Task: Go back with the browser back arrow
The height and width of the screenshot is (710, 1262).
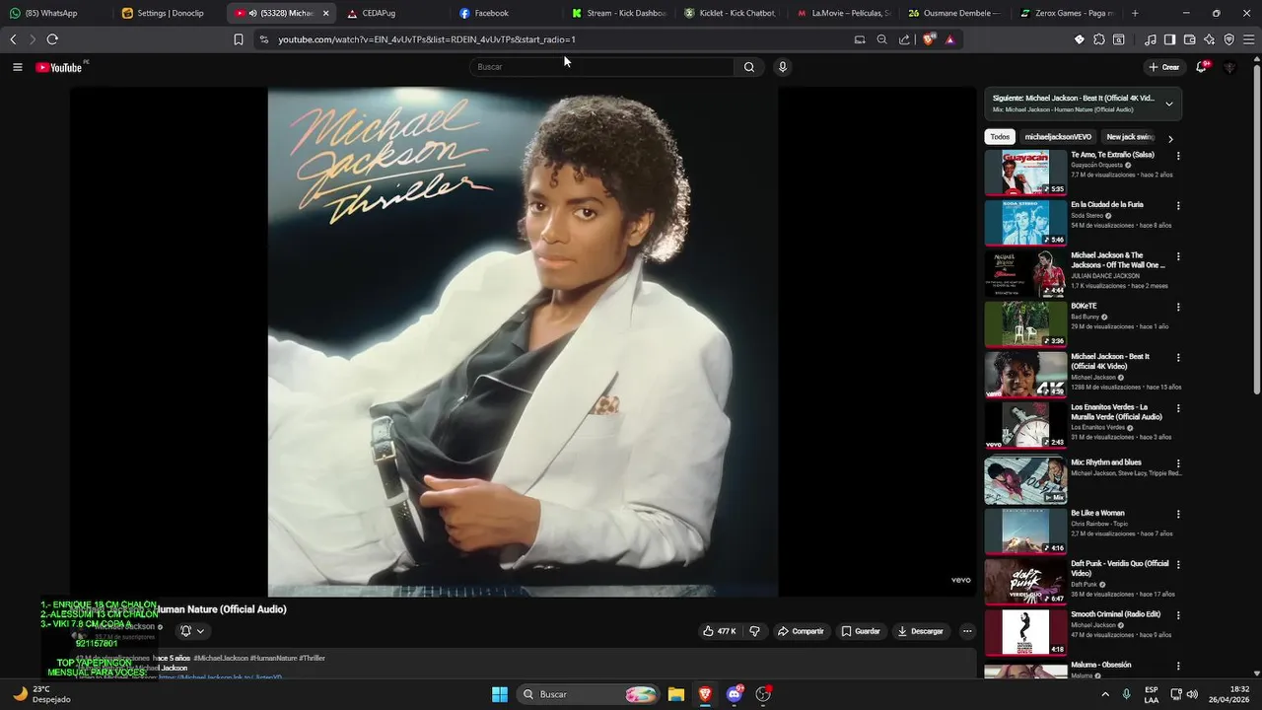Action: coord(13,39)
